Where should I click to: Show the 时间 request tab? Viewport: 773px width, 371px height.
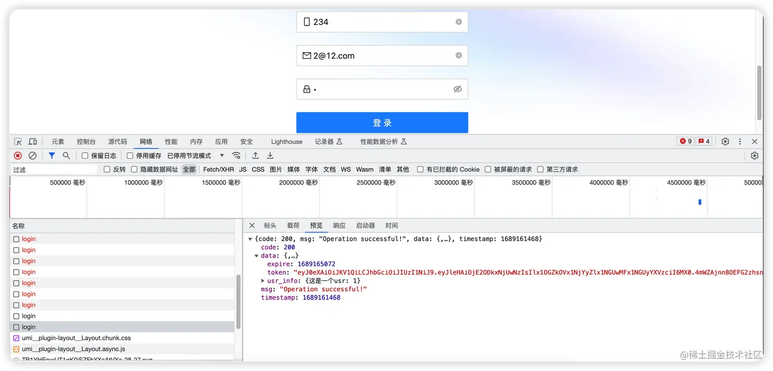(392, 225)
